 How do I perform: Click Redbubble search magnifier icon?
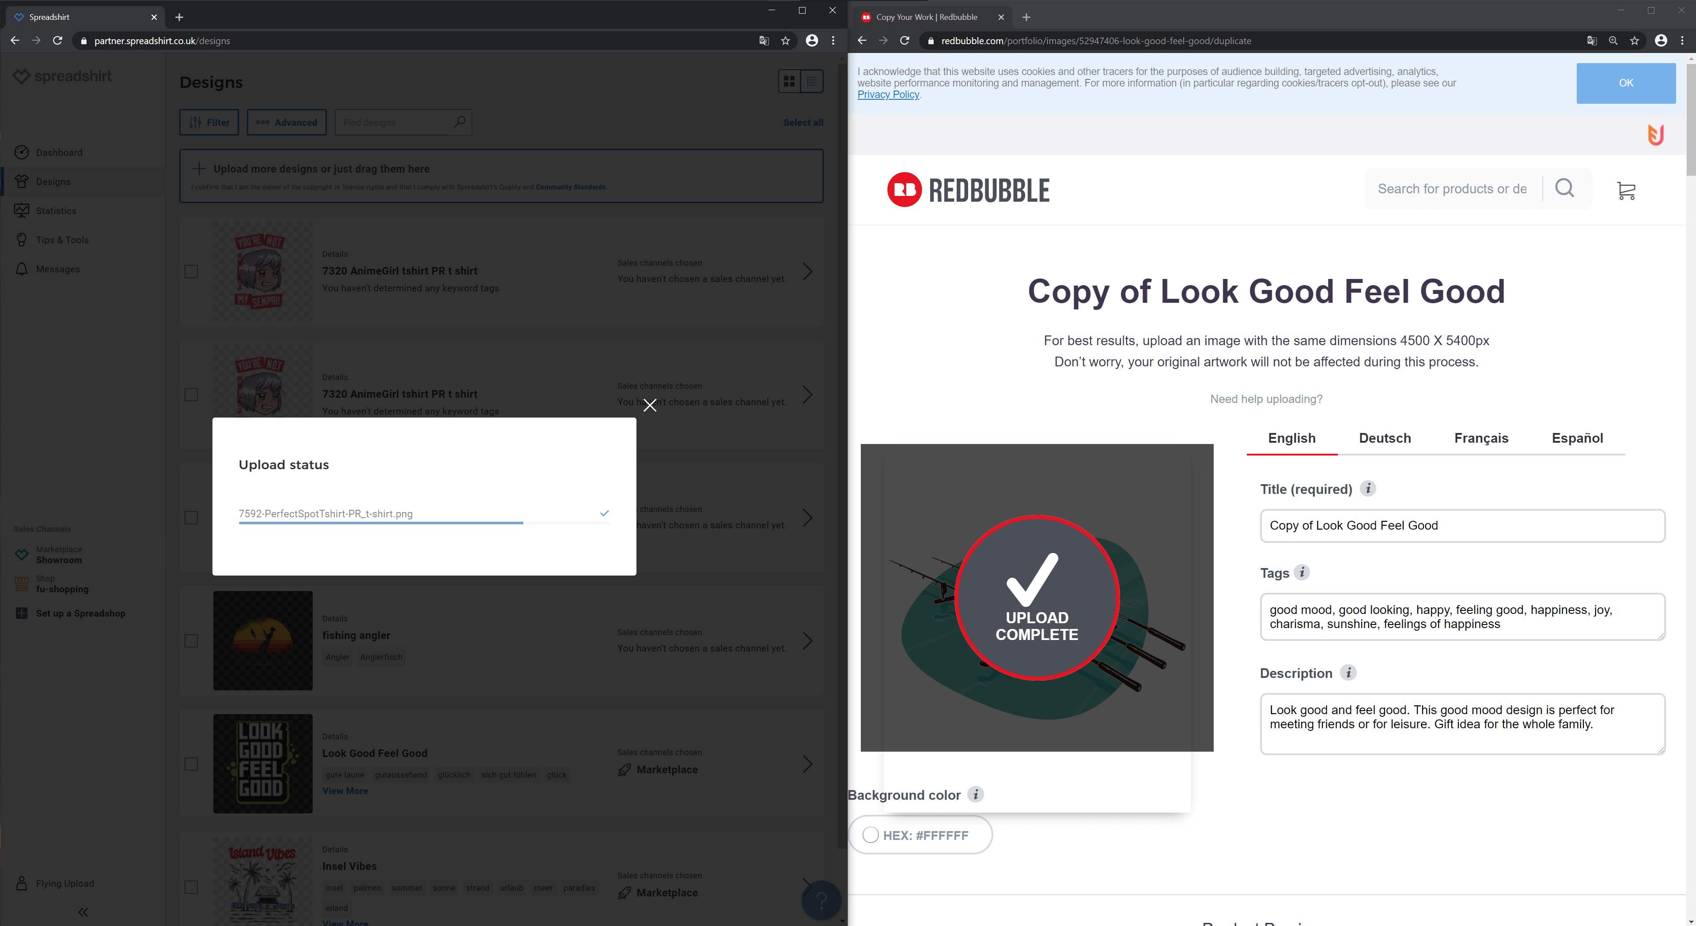point(1564,188)
